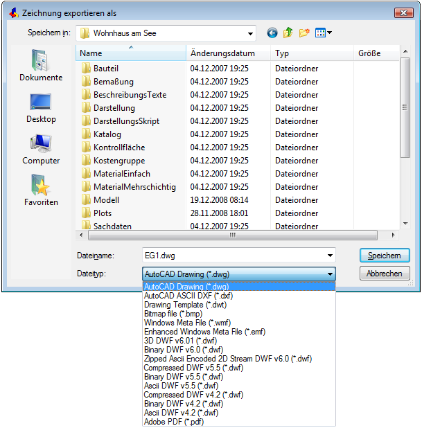Choose Ascii DWF v5.5 format
The image size is (422, 428).
tap(239, 386)
